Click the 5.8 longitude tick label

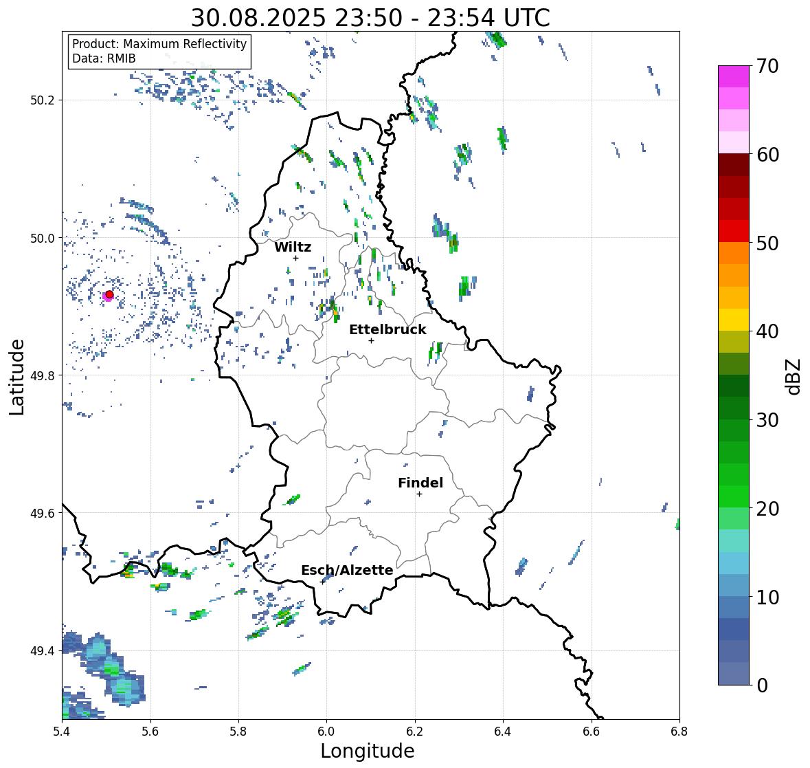tap(238, 732)
